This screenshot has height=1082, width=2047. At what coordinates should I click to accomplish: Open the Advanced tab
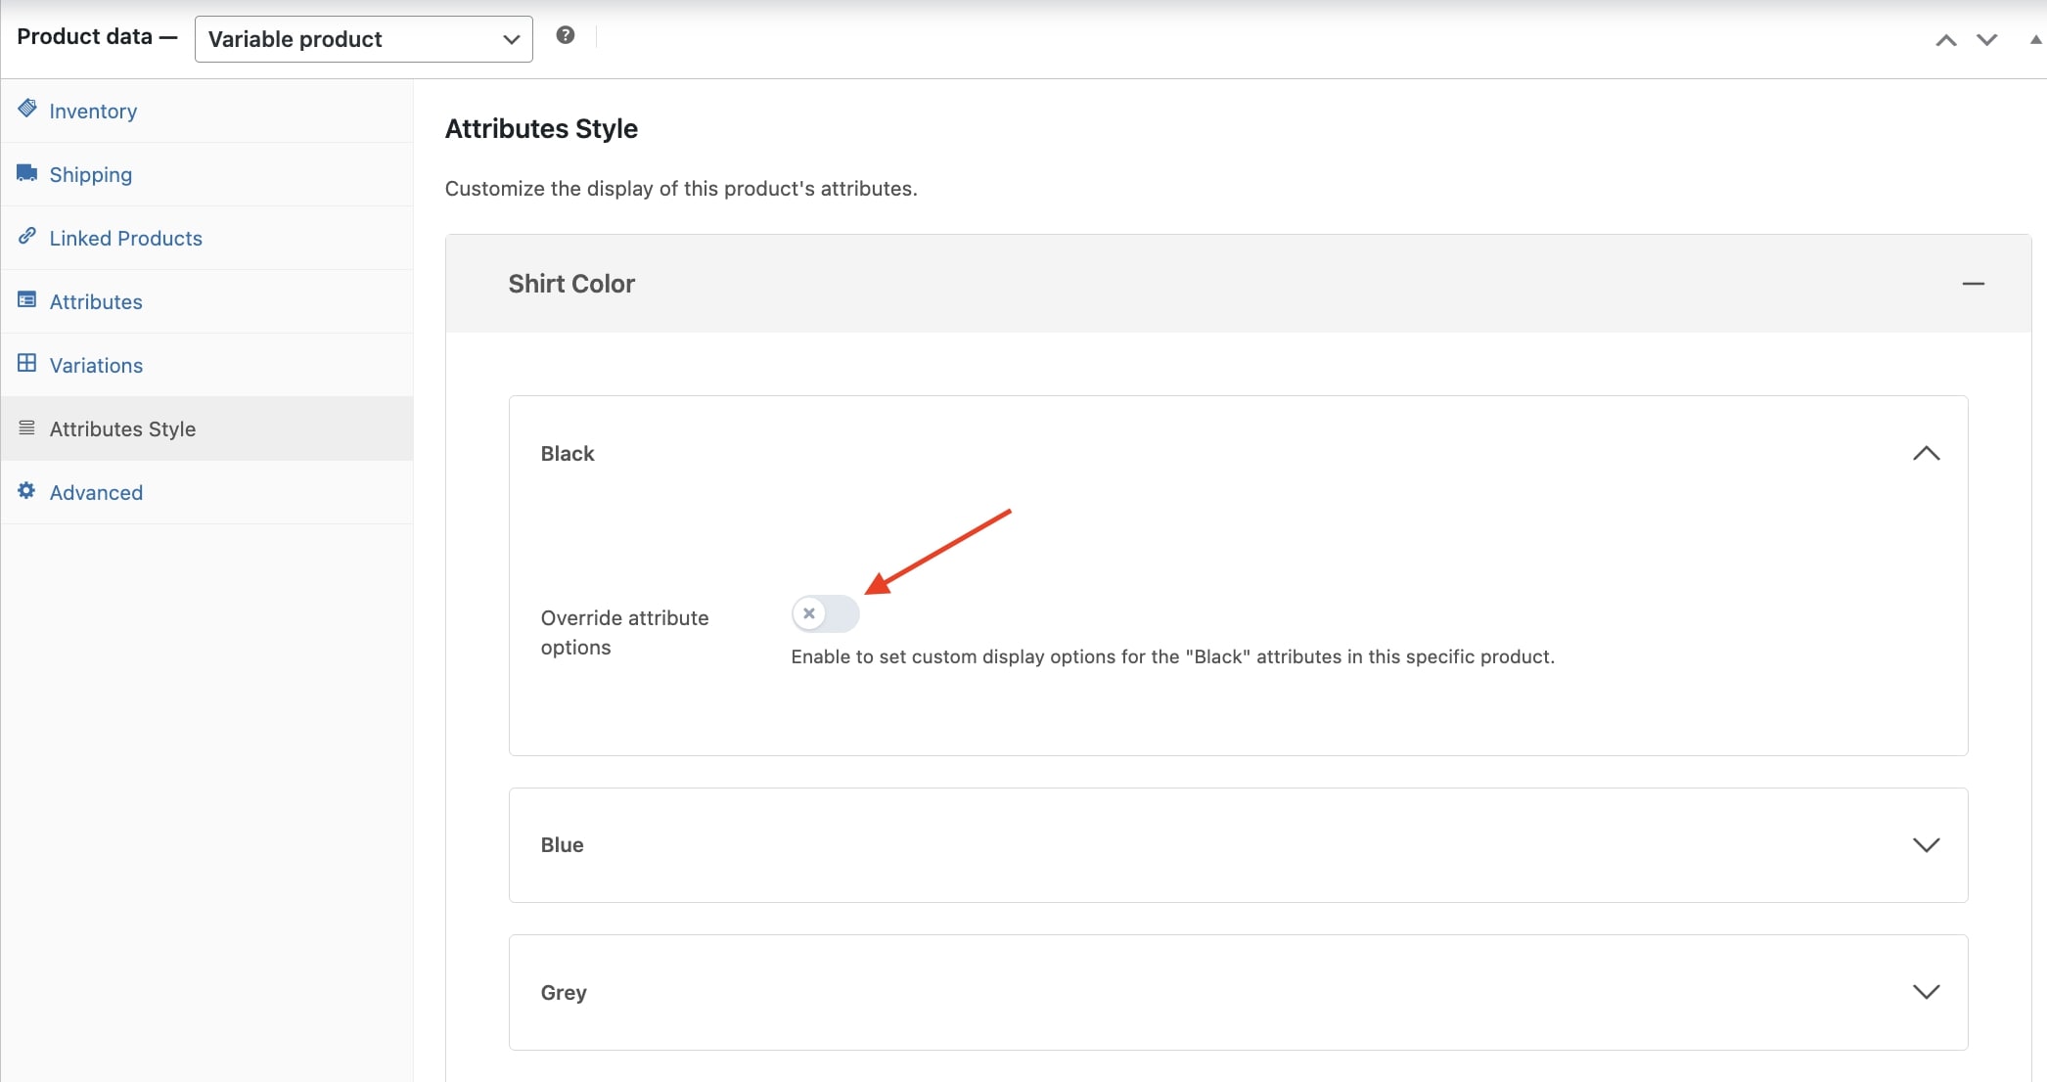click(207, 493)
